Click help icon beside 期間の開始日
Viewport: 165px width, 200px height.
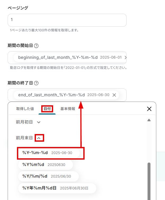(36, 46)
